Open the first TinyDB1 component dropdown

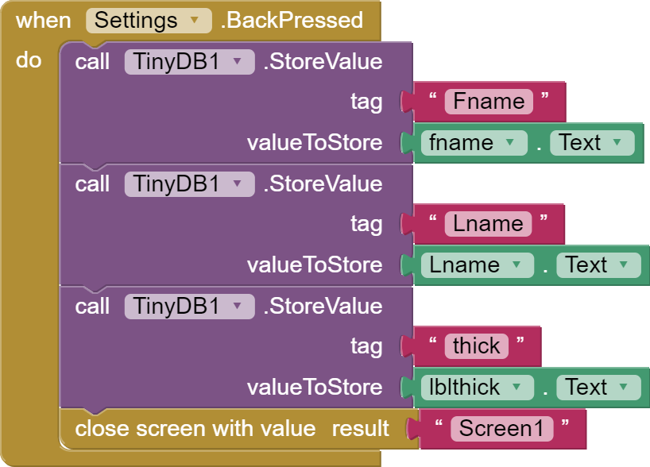238,62
